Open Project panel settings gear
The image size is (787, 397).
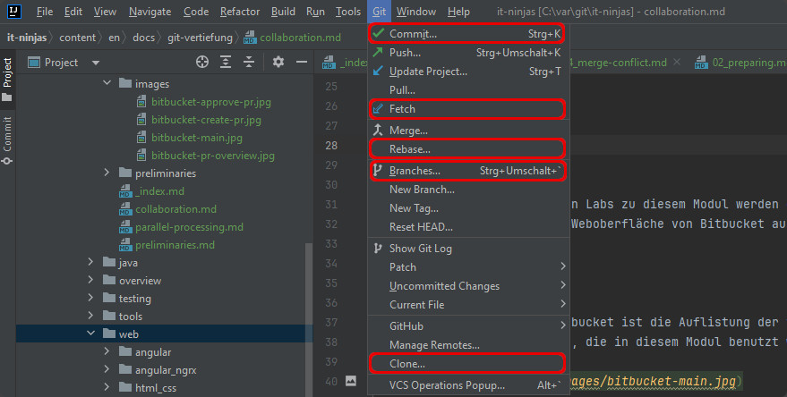(x=278, y=62)
